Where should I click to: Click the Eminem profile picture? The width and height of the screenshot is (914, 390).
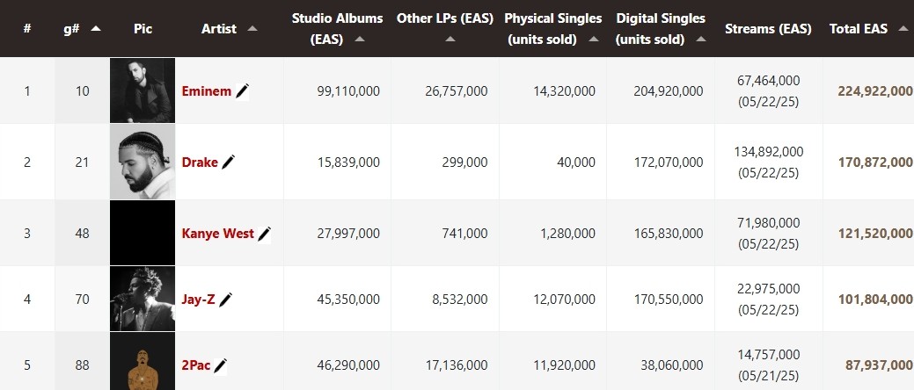tap(143, 90)
